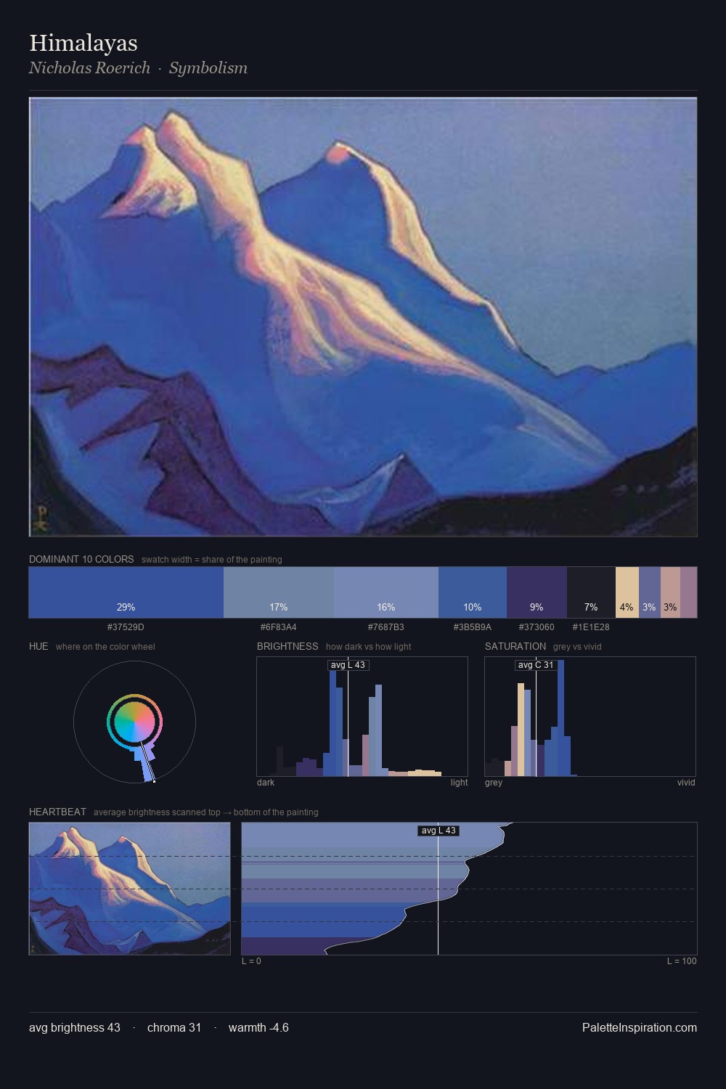Screen dimensions: 726x1089
Task: Click the 29% blue color swatch
Action: [126, 592]
